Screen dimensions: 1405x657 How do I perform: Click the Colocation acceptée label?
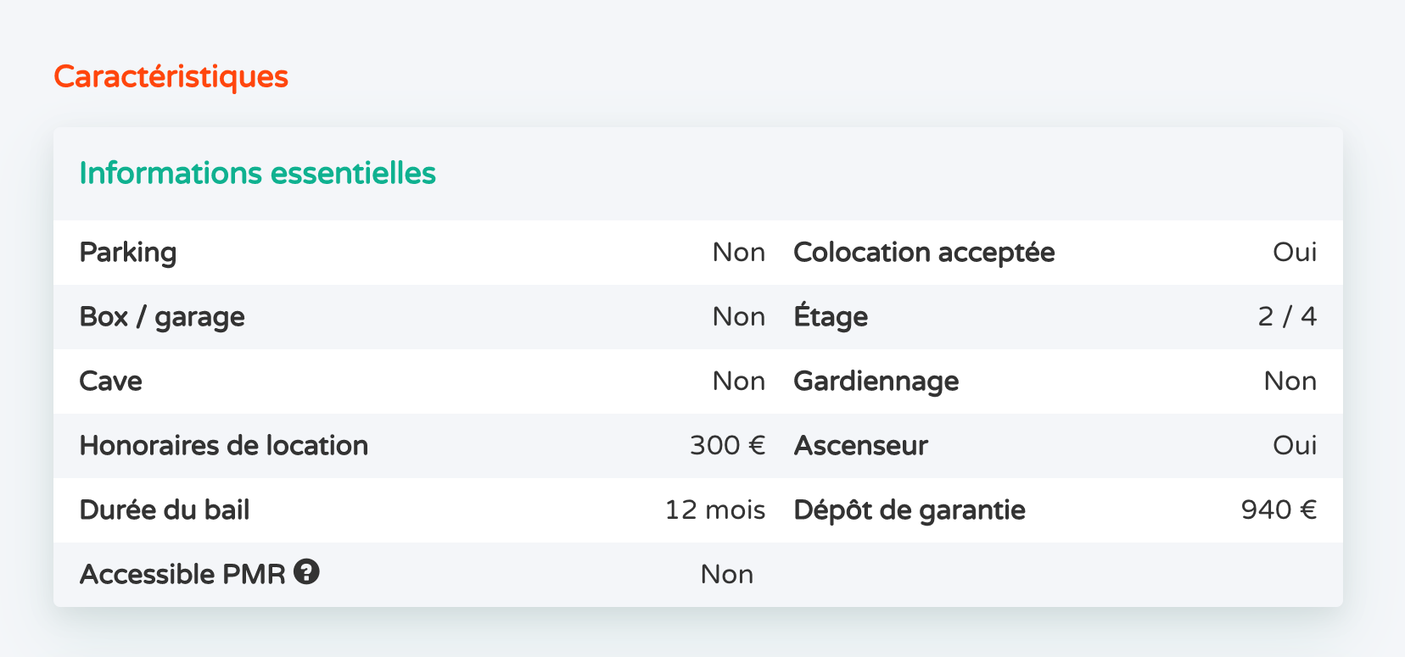coord(924,253)
